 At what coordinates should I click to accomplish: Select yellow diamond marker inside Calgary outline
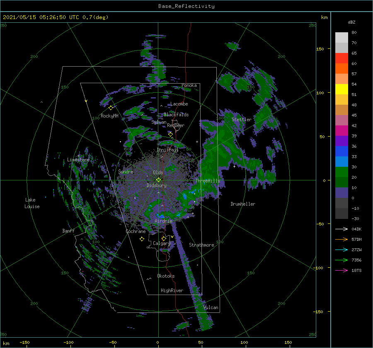coord(164,238)
